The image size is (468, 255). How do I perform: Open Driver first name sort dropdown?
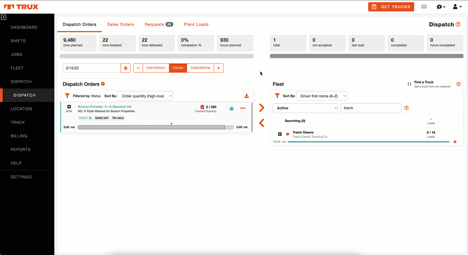pyautogui.click(x=322, y=96)
